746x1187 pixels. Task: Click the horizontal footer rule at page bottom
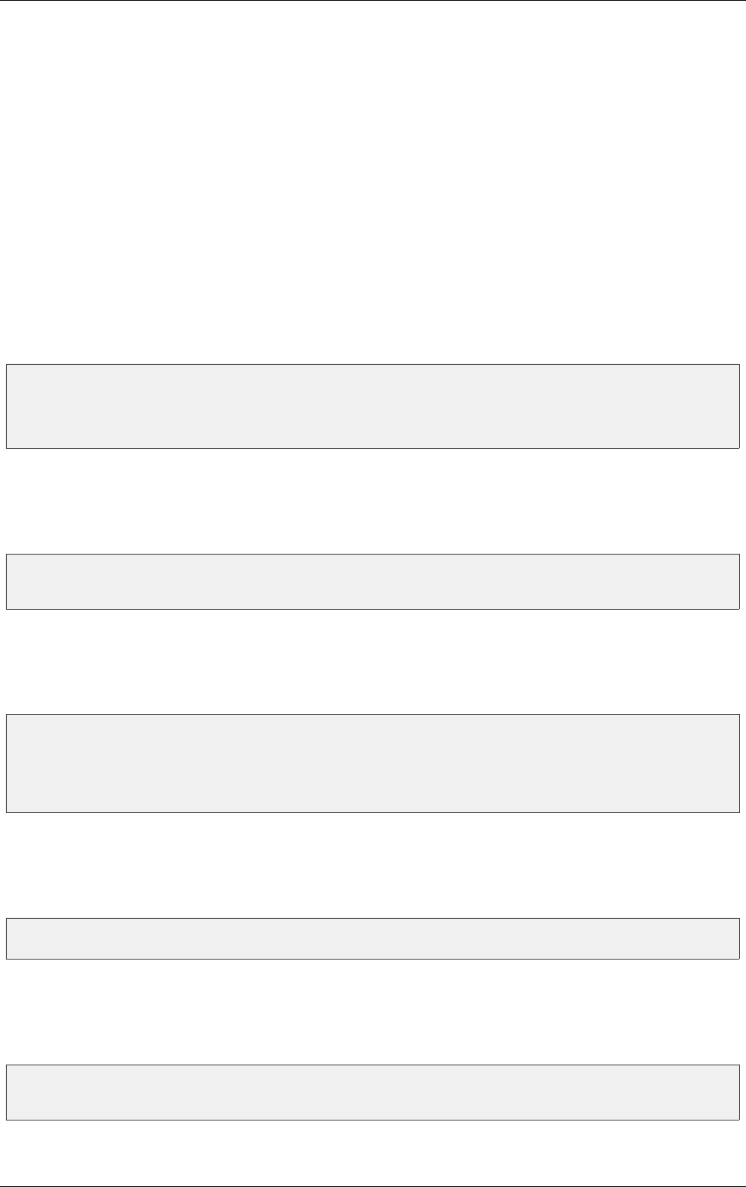(x=373, y=1166)
